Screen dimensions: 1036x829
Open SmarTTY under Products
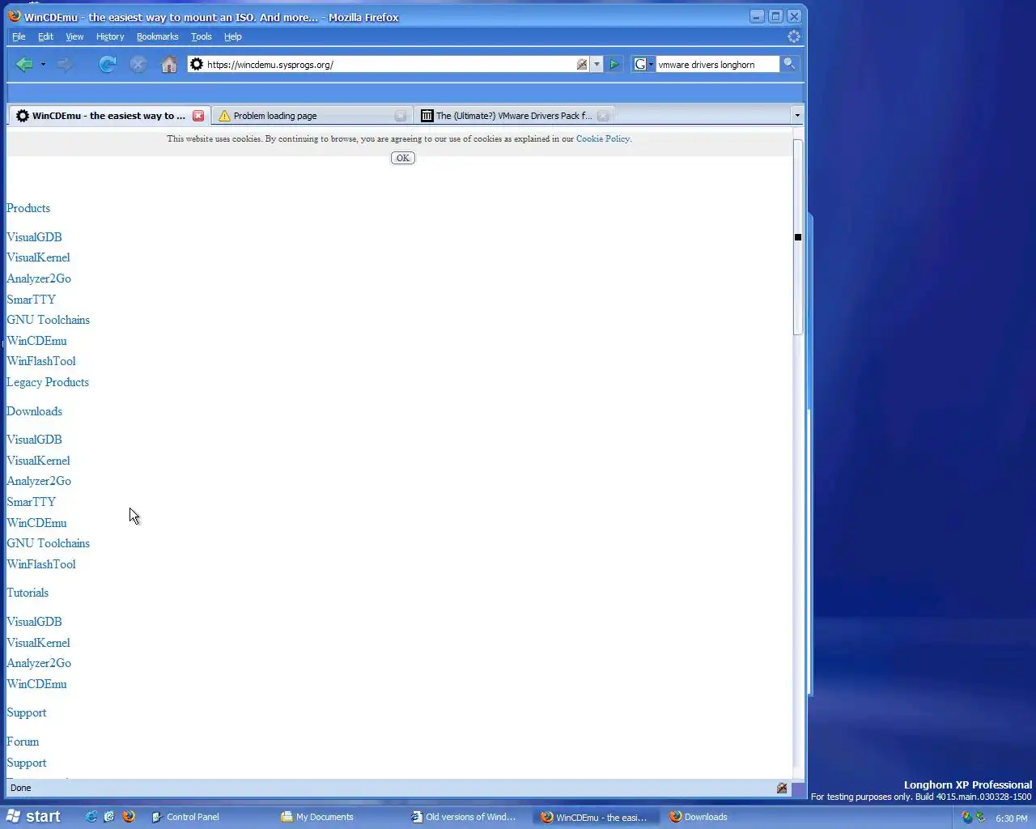pos(31,300)
